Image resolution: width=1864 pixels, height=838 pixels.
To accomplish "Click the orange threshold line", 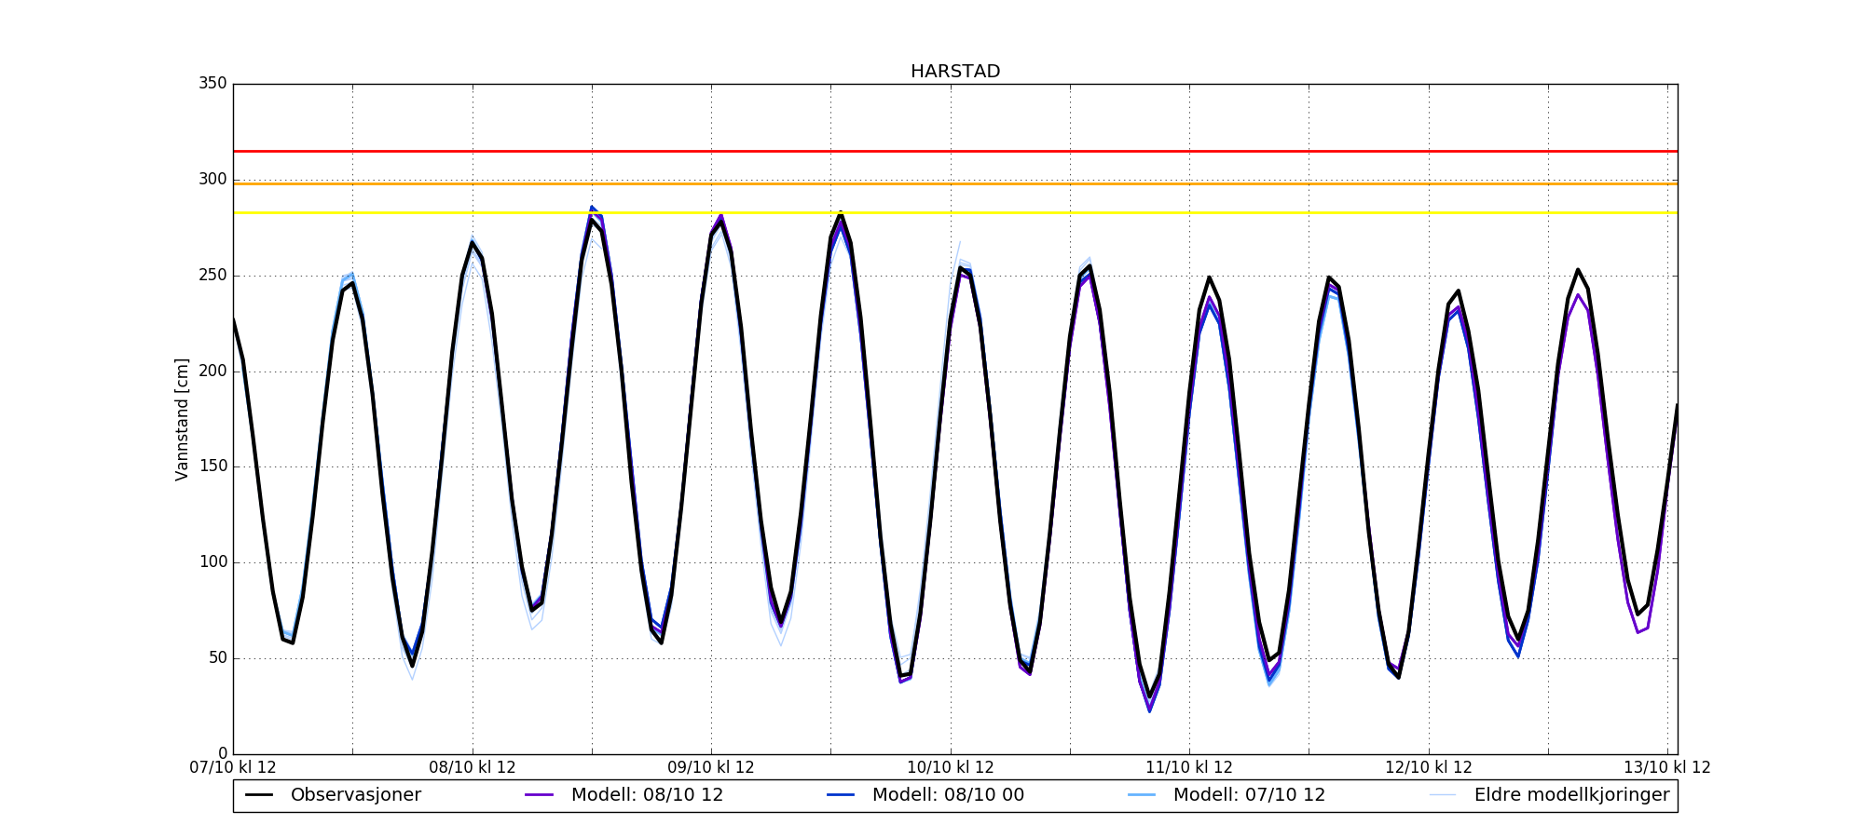I will pyautogui.click(x=1025, y=183).
